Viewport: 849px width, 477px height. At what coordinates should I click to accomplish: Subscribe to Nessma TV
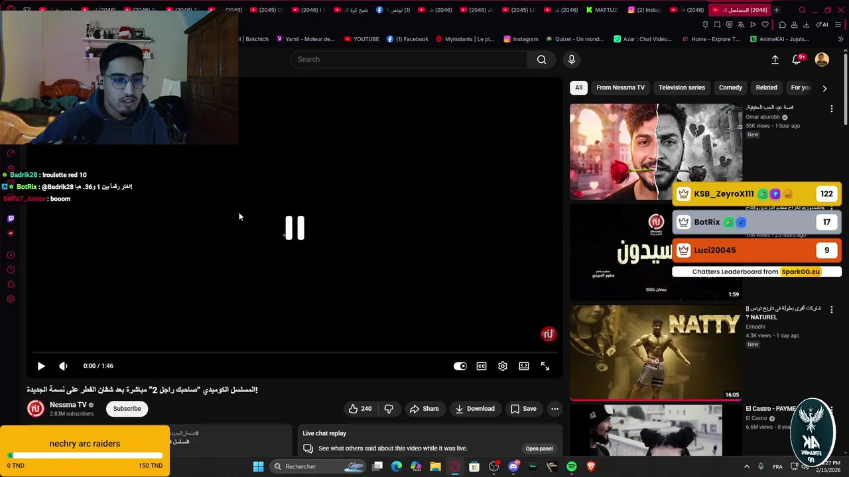(x=127, y=409)
